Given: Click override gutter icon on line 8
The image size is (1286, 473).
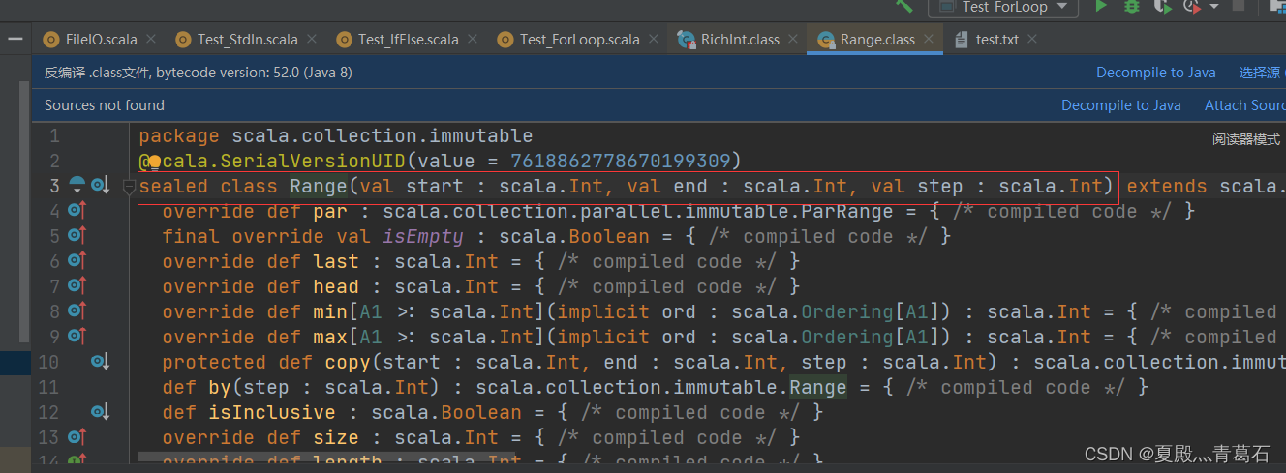Looking at the screenshot, I should click(77, 310).
